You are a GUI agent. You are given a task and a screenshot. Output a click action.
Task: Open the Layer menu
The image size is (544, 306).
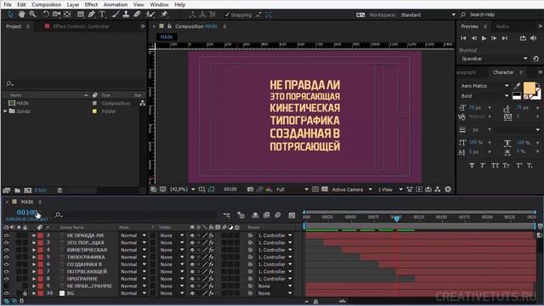(73, 4)
